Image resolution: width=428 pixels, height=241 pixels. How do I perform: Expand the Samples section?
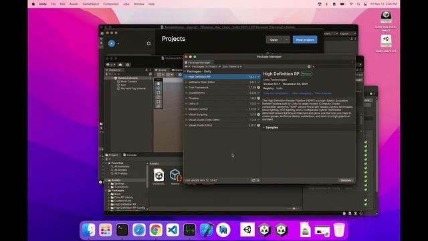(x=263, y=127)
